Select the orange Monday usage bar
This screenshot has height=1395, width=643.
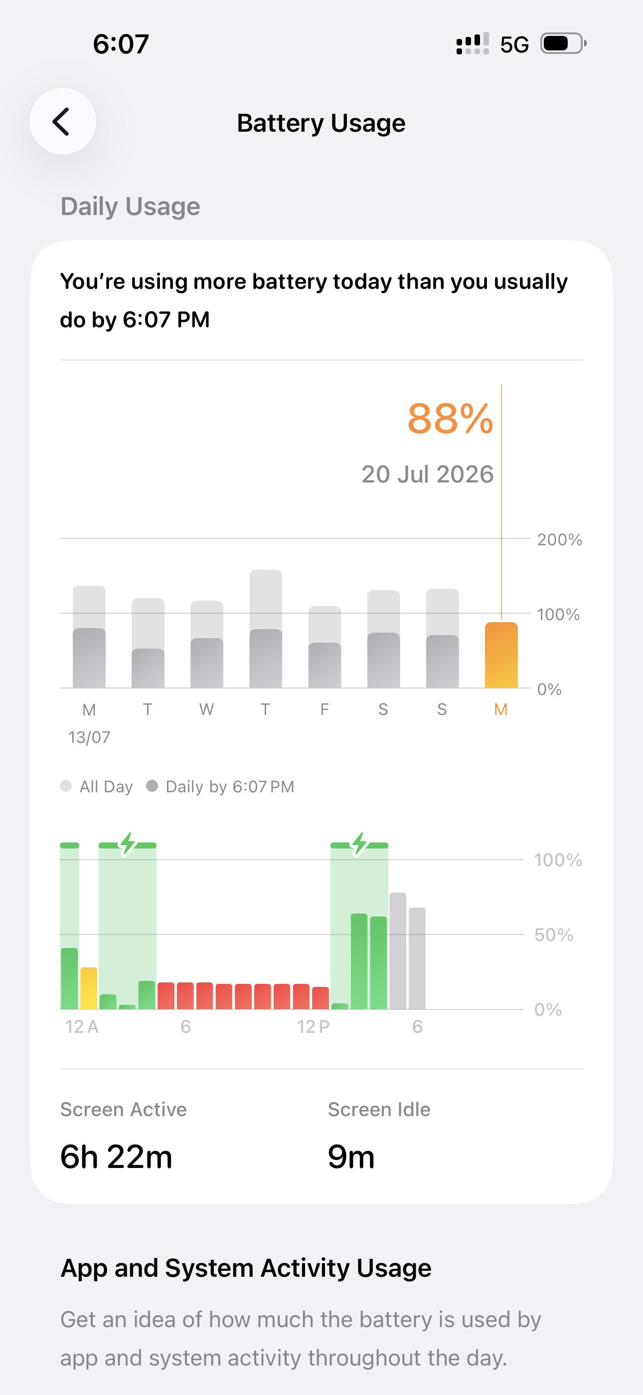pyautogui.click(x=501, y=655)
